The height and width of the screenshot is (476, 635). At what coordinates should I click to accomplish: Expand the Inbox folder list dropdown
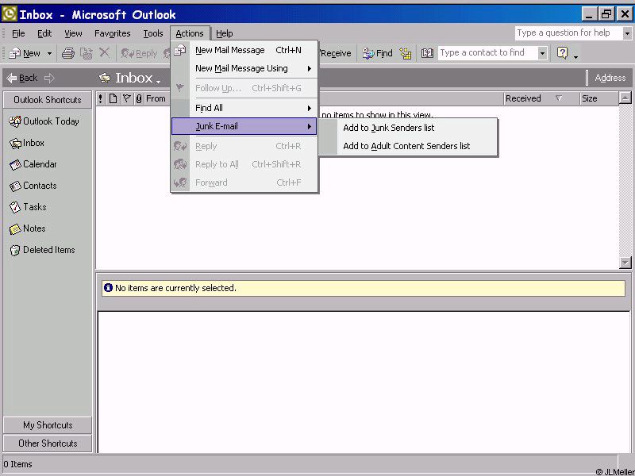tap(158, 80)
